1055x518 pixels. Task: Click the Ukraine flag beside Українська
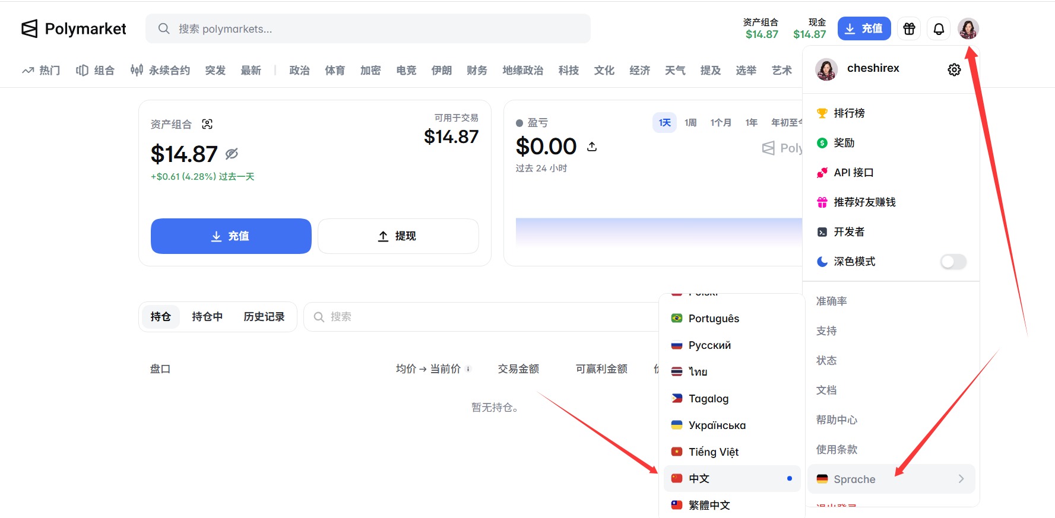[677, 425]
